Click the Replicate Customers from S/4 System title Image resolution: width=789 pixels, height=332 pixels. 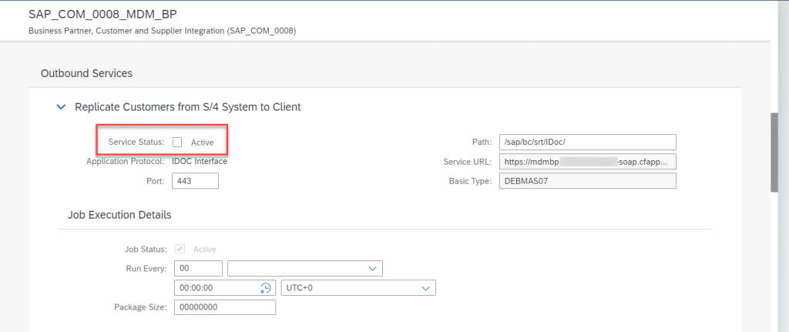(x=188, y=106)
